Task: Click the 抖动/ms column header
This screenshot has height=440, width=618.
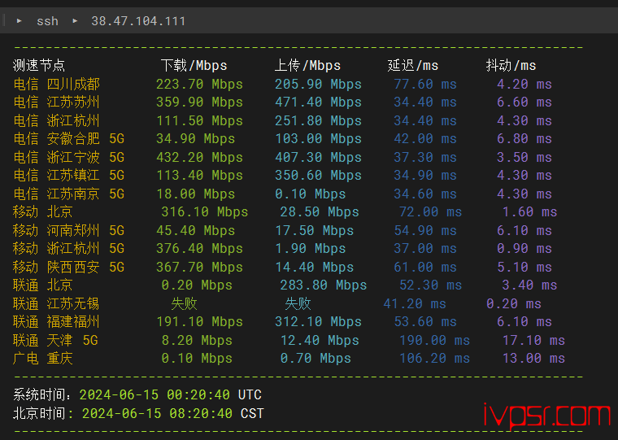Action: click(511, 65)
